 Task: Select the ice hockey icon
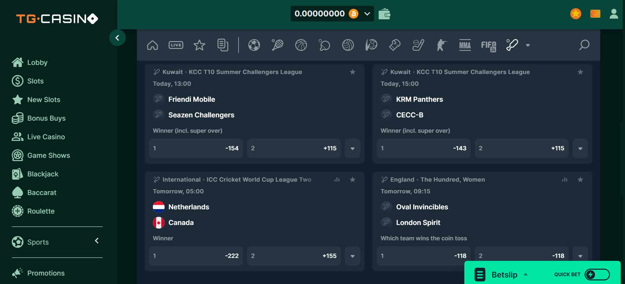pyautogui.click(x=418, y=45)
